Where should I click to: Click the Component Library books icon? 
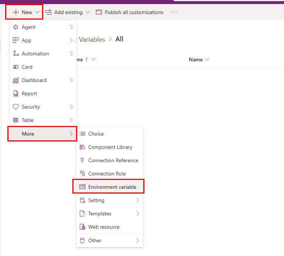click(x=82, y=147)
